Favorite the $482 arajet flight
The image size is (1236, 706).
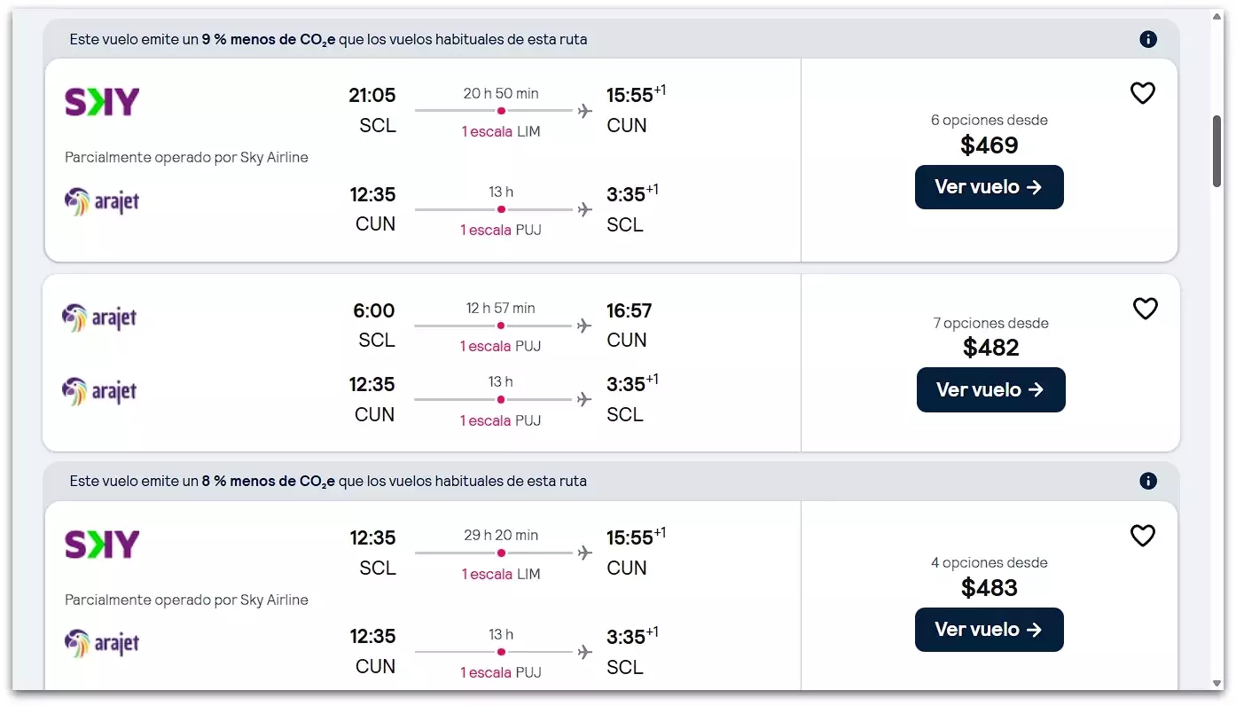[1145, 309]
